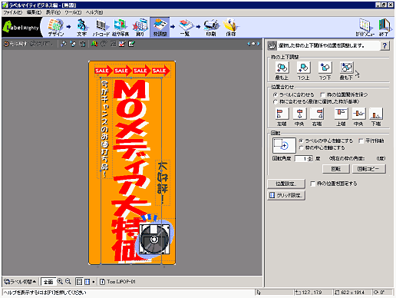This screenshot has width=396, height=298.
Task: Click the rotation angle spinner arrows
Action: (x=310, y=159)
